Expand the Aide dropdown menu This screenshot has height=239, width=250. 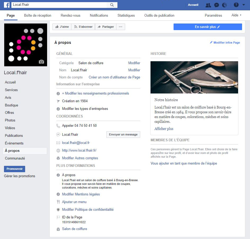236,15
